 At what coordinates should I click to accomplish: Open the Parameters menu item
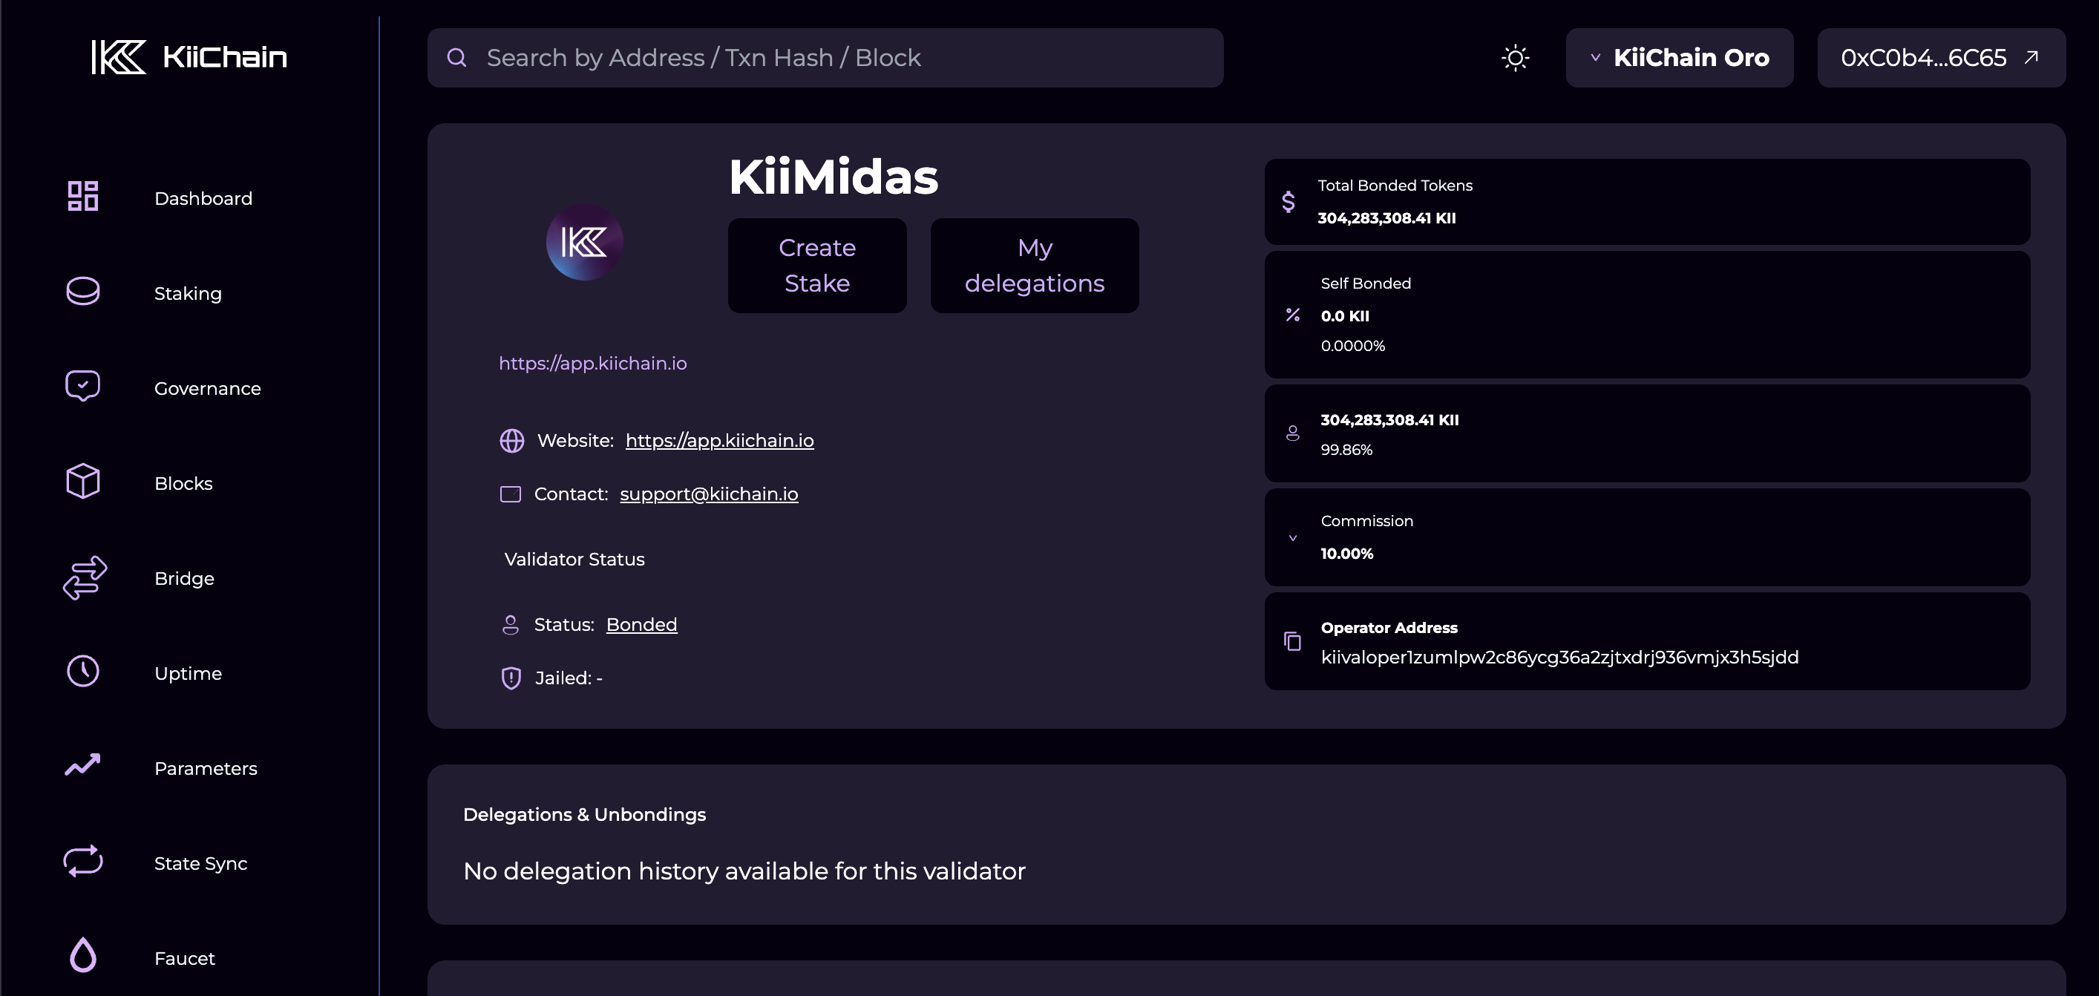pyautogui.click(x=206, y=768)
